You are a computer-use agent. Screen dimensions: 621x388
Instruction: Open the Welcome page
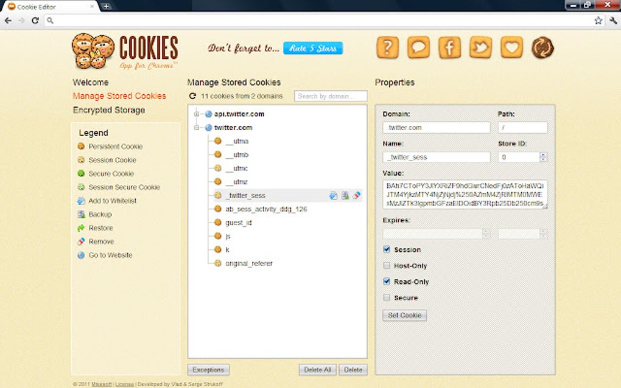pos(90,82)
